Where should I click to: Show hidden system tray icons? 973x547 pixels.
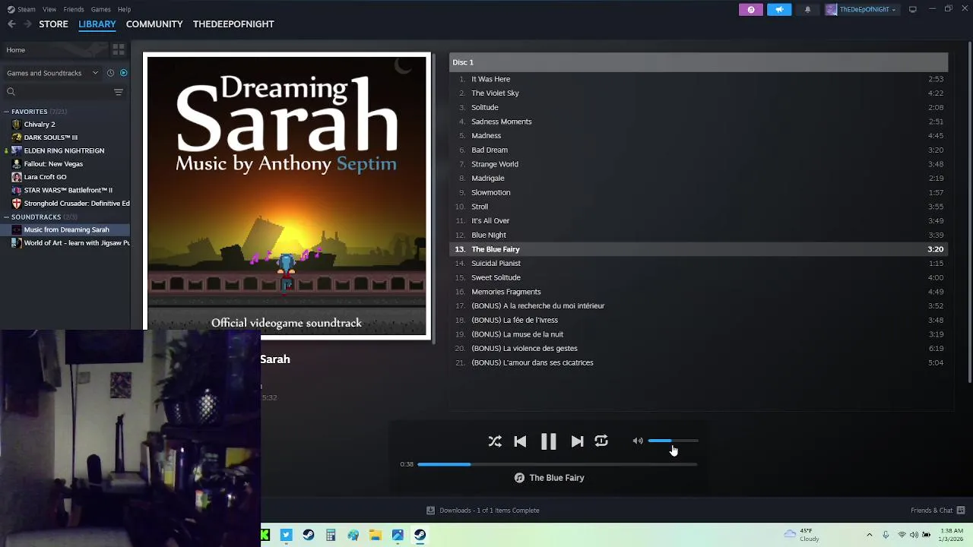tap(870, 535)
